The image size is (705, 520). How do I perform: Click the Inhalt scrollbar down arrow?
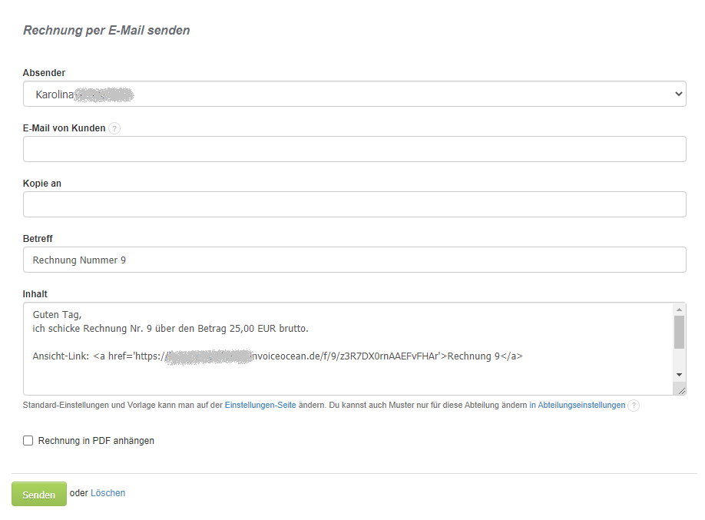coord(679,374)
